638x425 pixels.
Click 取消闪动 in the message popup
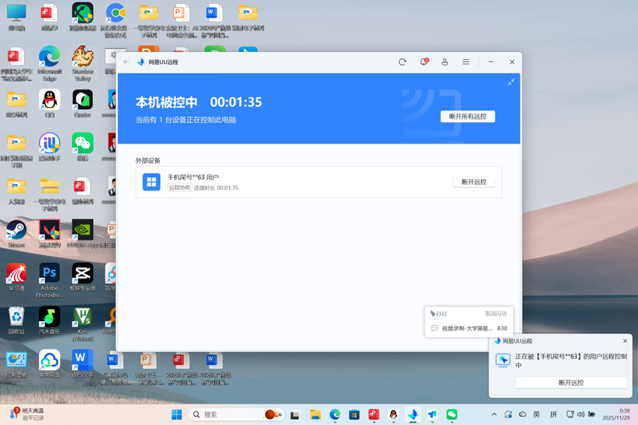(495, 314)
